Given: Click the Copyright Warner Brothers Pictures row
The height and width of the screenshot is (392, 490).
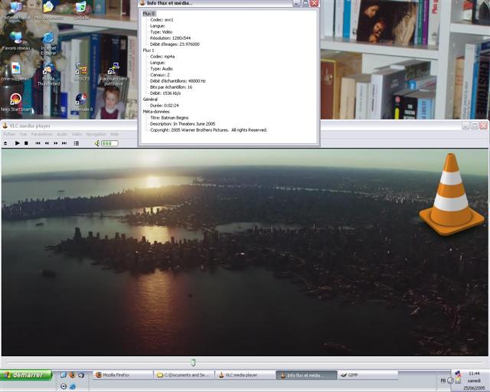Looking at the screenshot, I should [209, 130].
